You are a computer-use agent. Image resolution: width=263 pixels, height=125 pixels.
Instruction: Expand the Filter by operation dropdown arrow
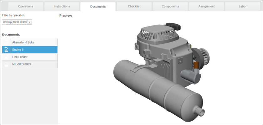[29, 22]
